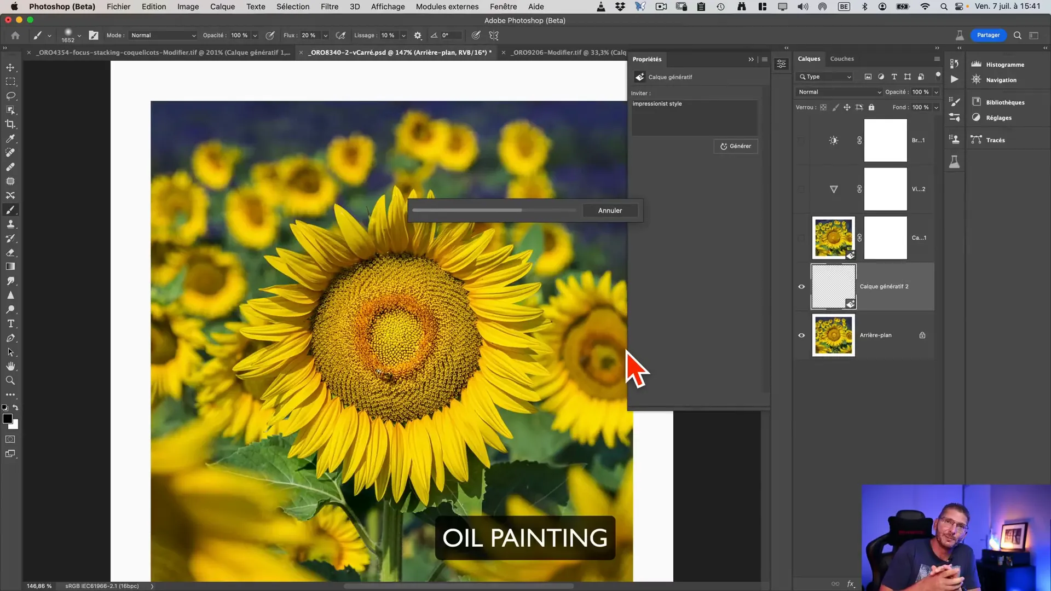This screenshot has width=1051, height=591.
Task: Open the Tracés panel
Action: pyautogui.click(x=995, y=140)
